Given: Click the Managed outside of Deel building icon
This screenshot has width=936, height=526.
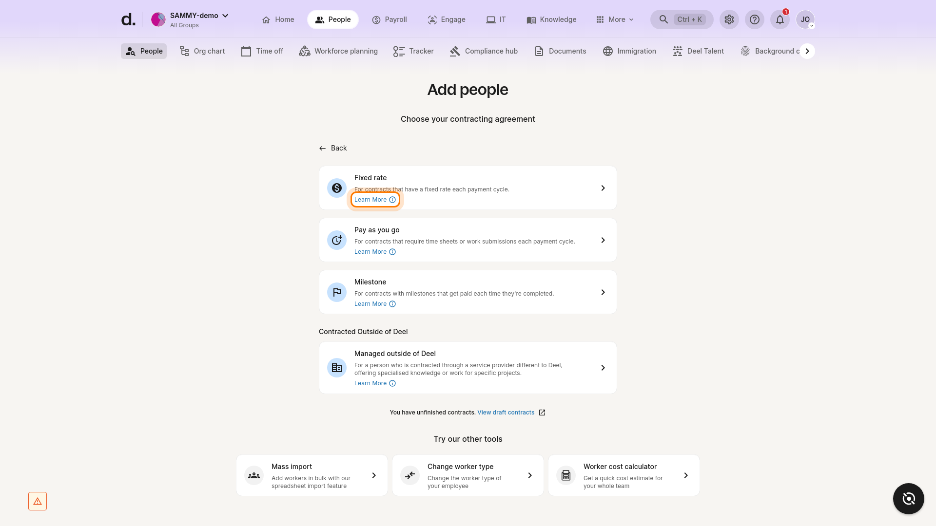Looking at the screenshot, I should click(337, 368).
